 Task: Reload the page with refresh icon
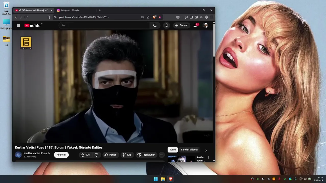pos(26,17)
